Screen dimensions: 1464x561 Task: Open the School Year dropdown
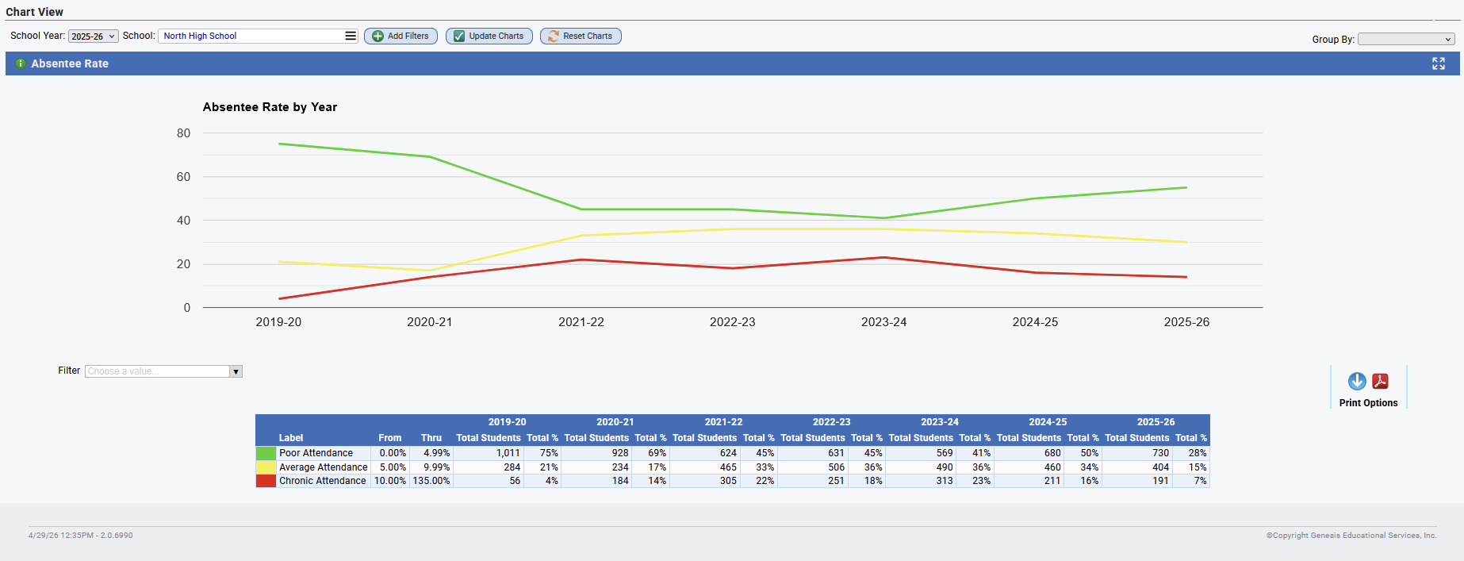click(x=94, y=37)
